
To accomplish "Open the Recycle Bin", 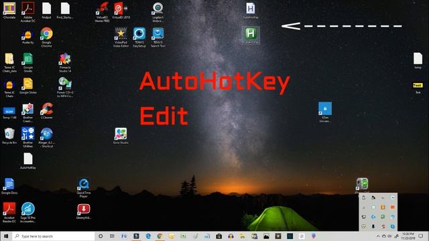I will point(9,136).
